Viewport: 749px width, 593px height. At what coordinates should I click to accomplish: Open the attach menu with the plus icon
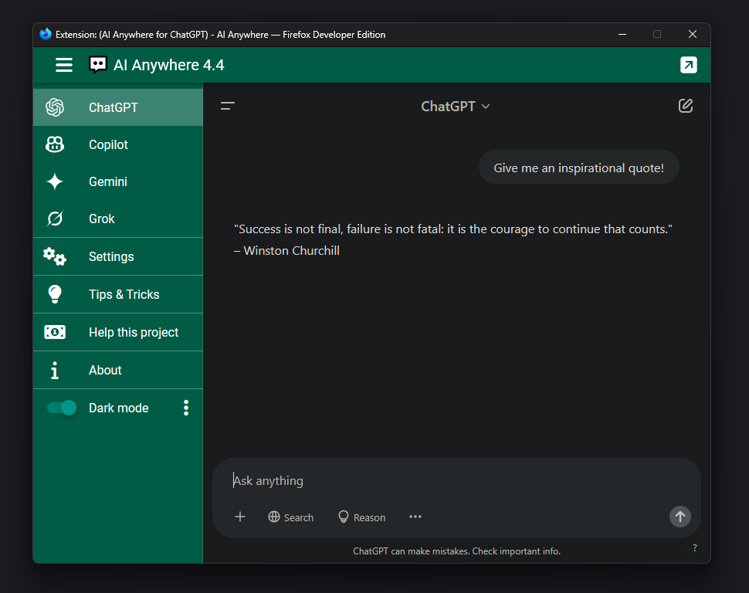(239, 517)
